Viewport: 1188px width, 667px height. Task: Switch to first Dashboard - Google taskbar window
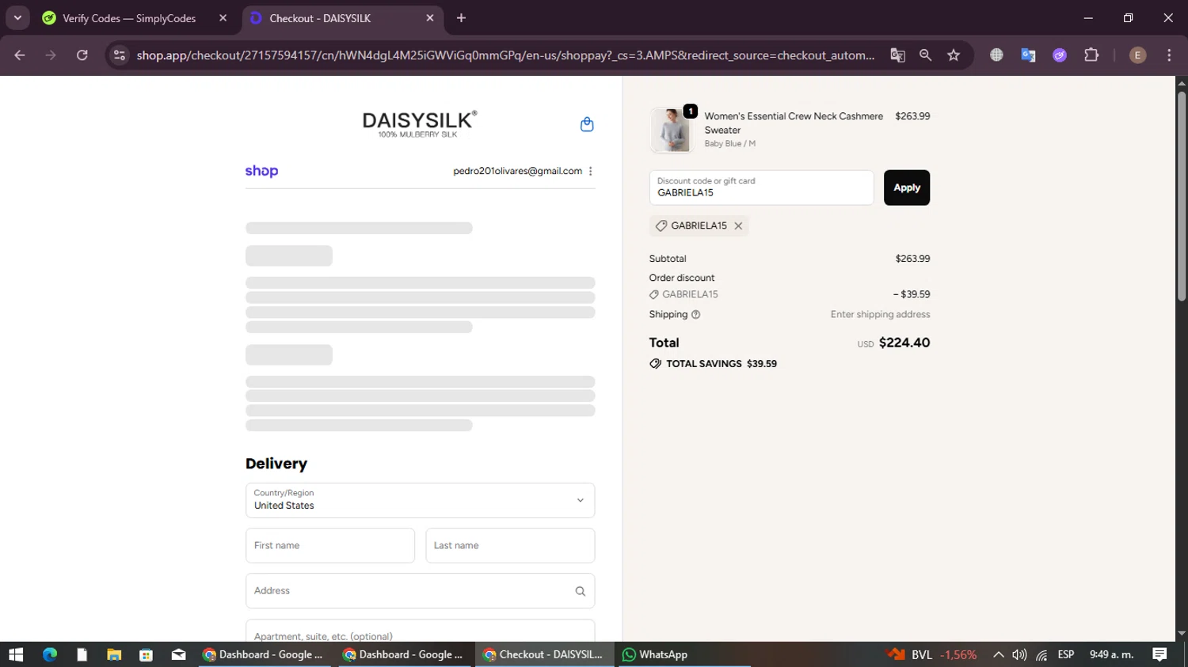tap(264, 654)
